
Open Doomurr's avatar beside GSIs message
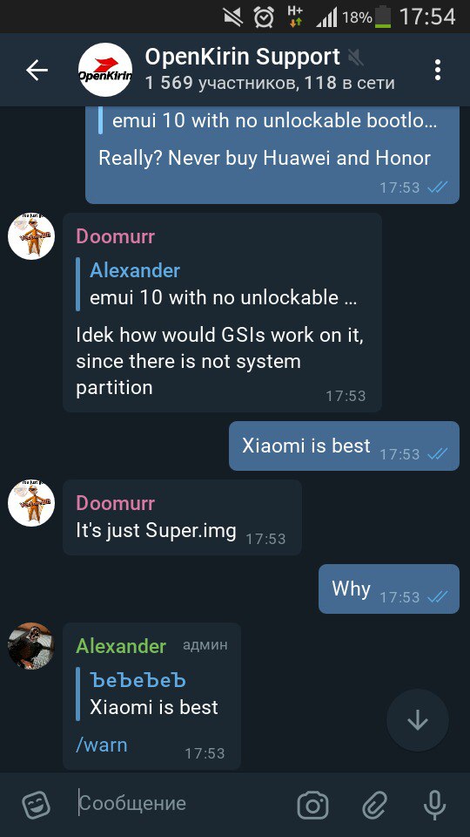[31, 236]
